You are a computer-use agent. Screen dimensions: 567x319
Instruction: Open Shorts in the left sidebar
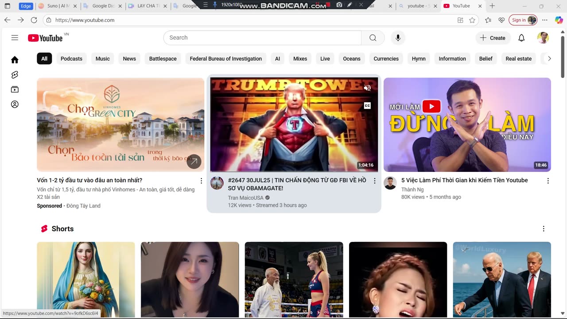(x=15, y=75)
